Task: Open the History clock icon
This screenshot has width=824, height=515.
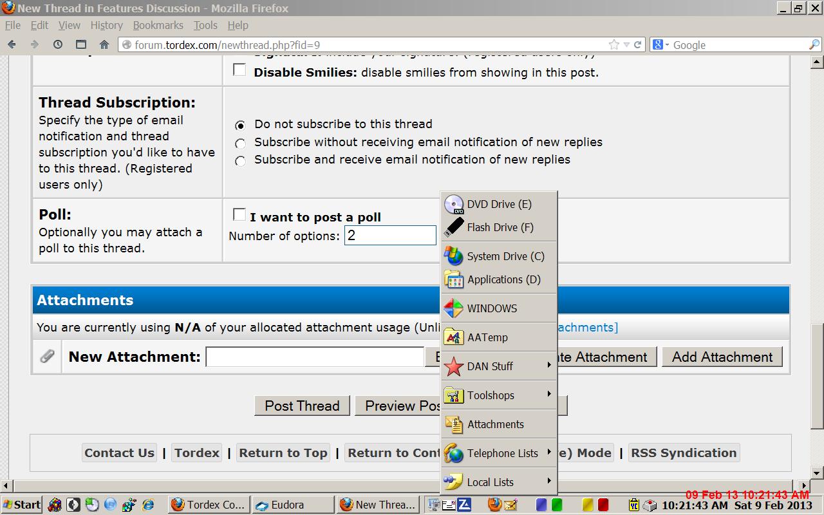Action: (58, 44)
